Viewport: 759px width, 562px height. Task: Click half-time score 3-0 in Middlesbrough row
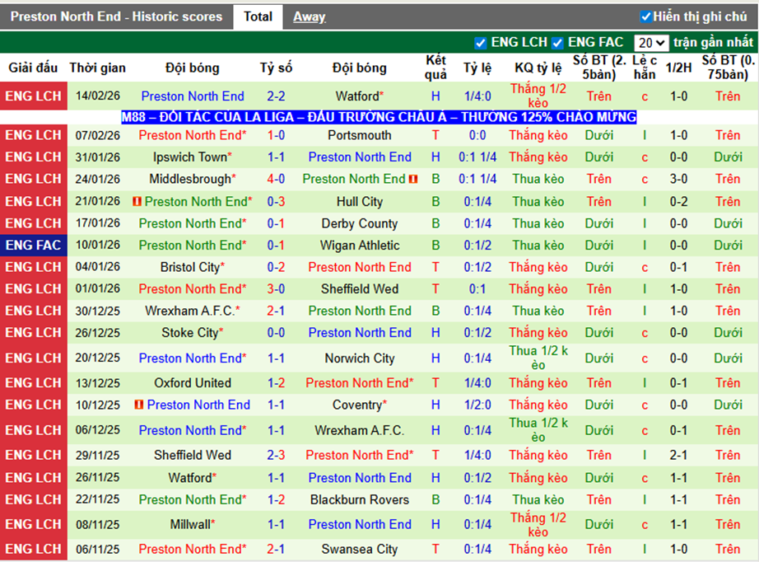click(x=678, y=180)
